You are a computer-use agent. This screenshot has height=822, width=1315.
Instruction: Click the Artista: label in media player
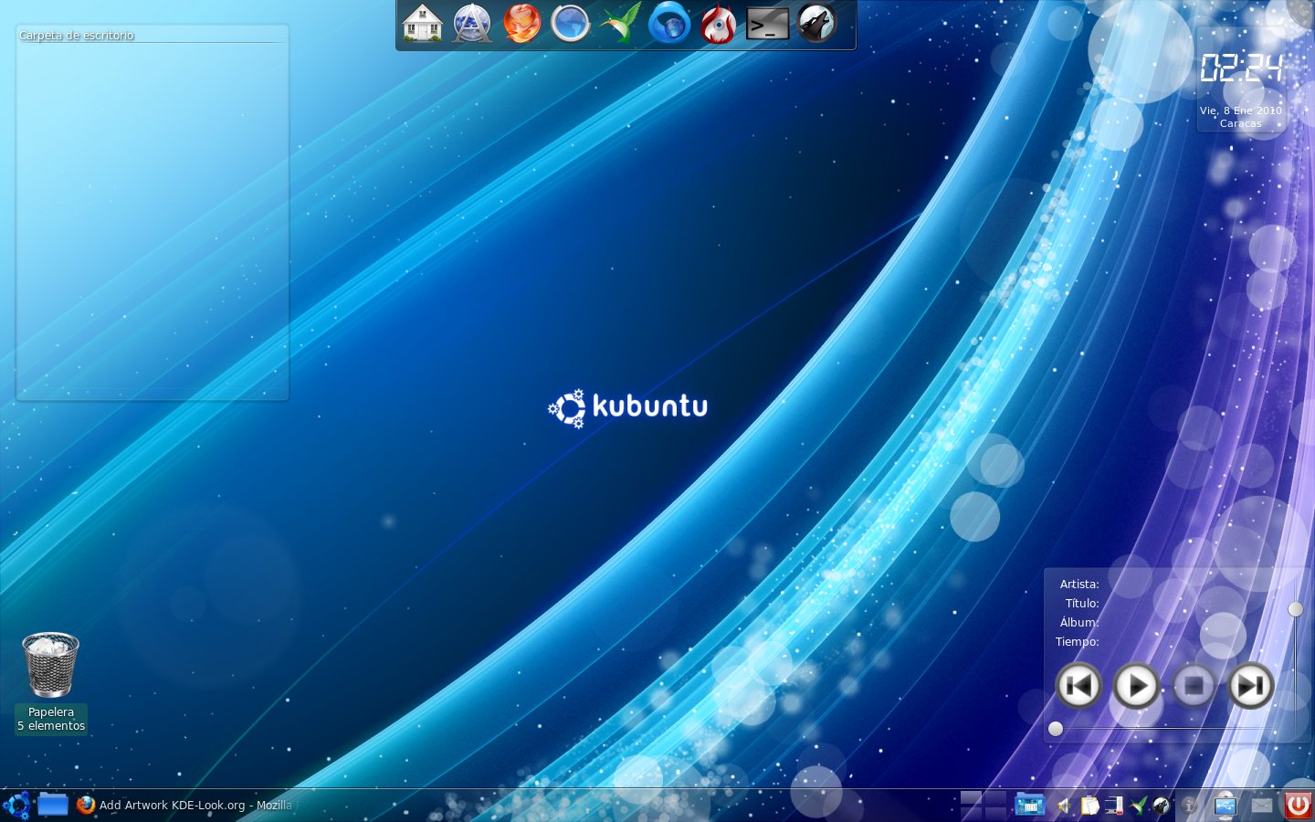point(1079,585)
